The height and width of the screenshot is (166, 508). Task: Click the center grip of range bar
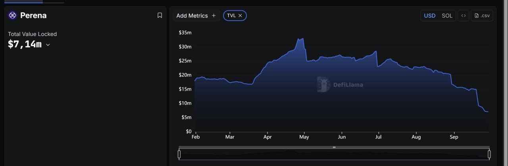[334, 147]
